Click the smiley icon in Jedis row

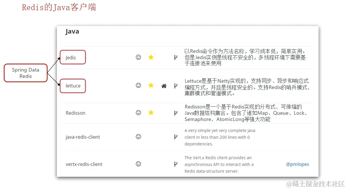(138, 57)
